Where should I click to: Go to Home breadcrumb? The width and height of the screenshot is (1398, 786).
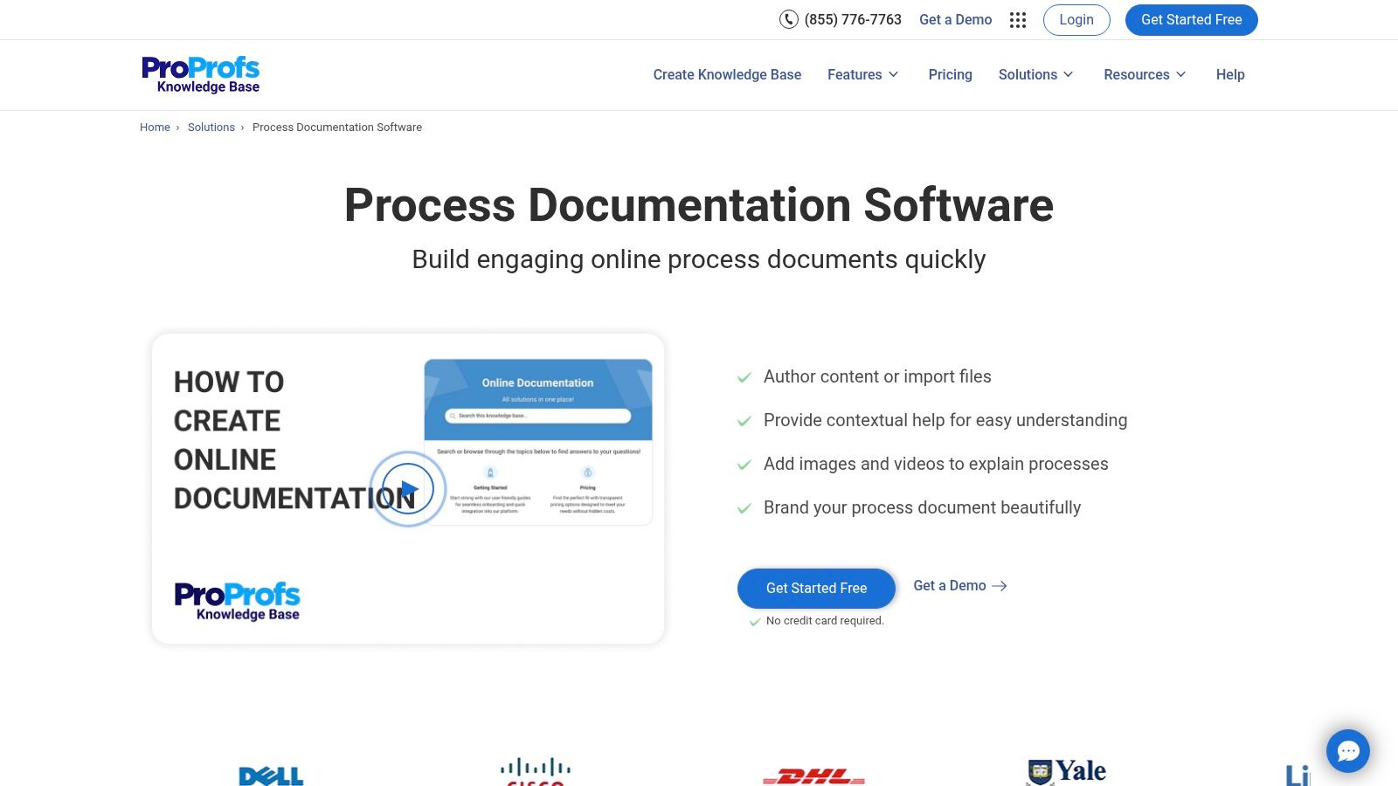click(155, 128)
